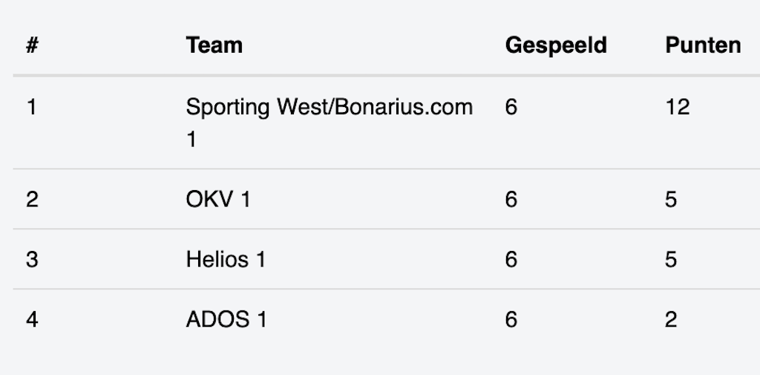This screenshot has height=375, width=760.
Task: Click the Punten column header
Action: [x=702, y=45]
